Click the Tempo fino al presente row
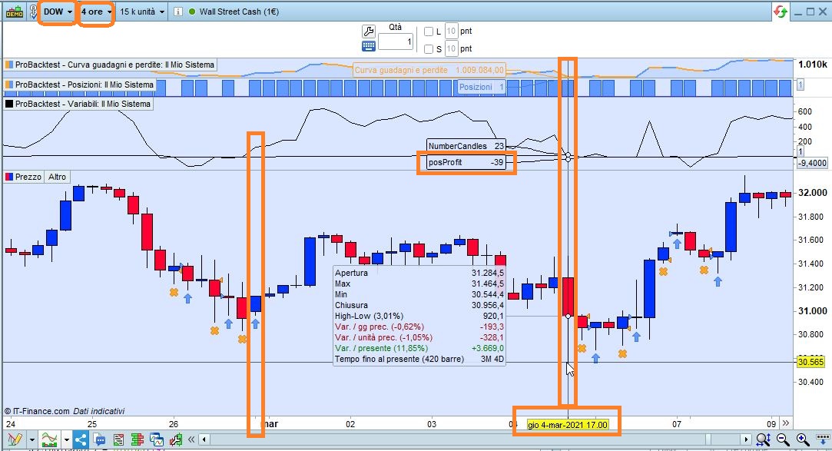Image resolution: width=832 pixels, height=451 pixels. tap(419, 360)
